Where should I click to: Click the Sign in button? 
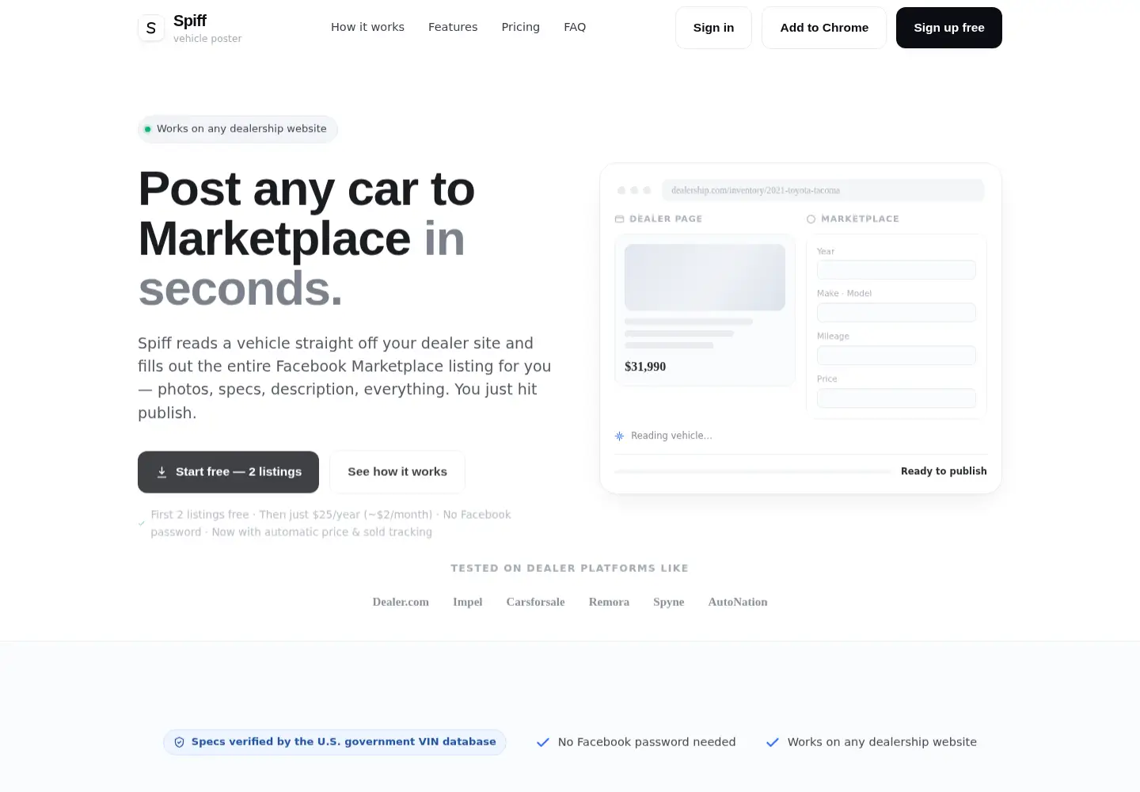point(713,28)
